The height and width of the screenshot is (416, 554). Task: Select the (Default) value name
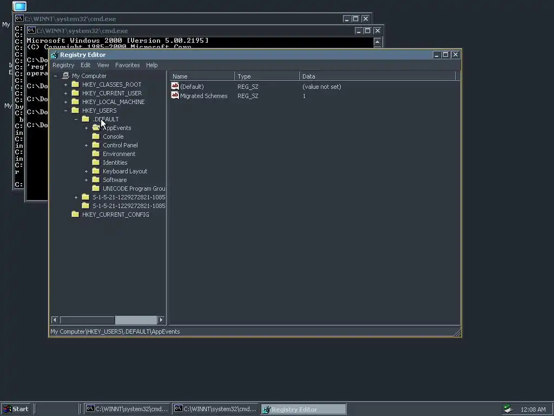tap(192, 87)
